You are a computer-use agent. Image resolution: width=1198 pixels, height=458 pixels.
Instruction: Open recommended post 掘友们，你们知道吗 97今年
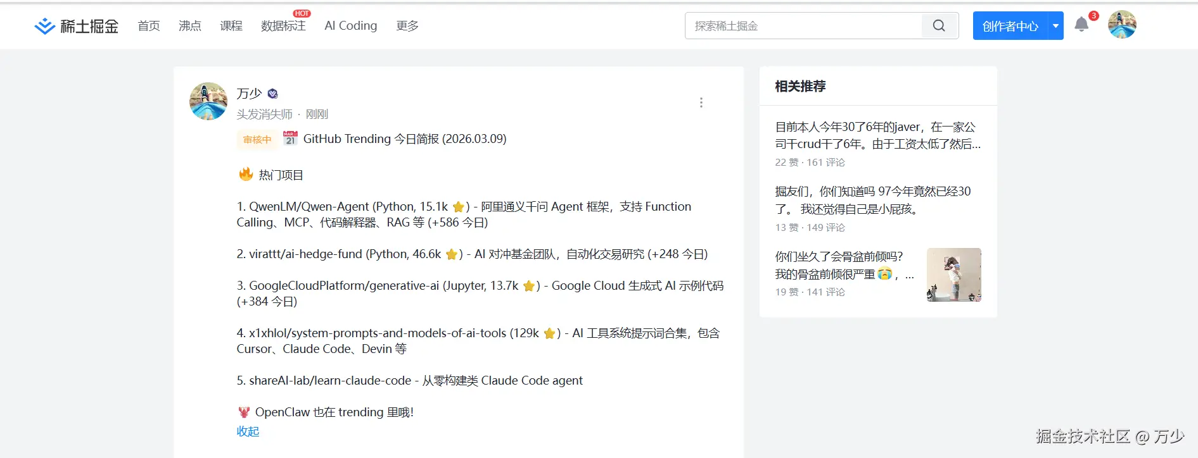click(x=873, y=200)
